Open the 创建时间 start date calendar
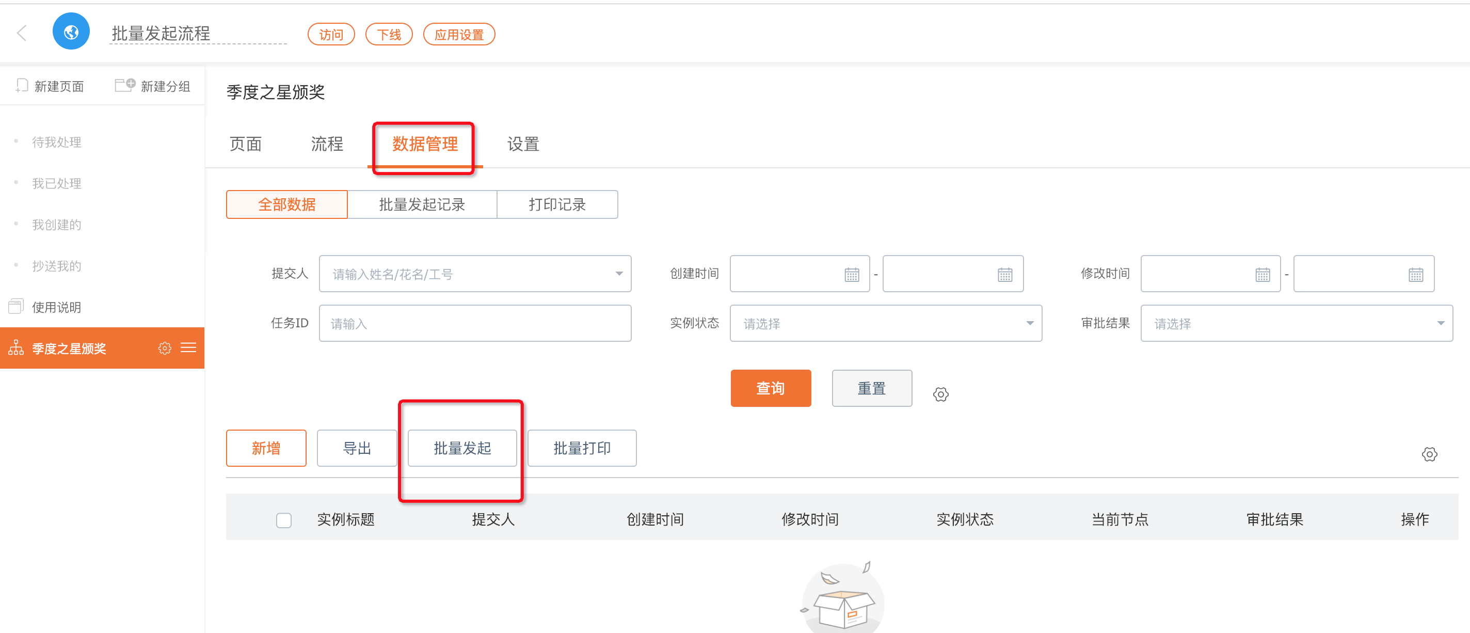This screenshot has width=1470, height=633. pos(852,275)
